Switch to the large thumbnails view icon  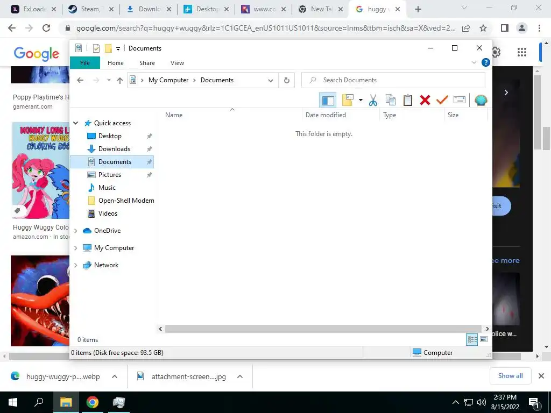pos(484,339)
